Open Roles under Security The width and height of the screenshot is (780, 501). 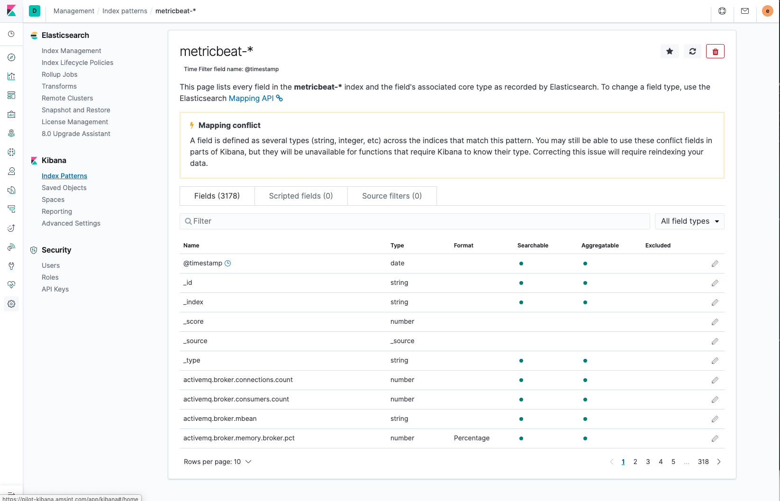pyautogui.click(x=50, y=277)
